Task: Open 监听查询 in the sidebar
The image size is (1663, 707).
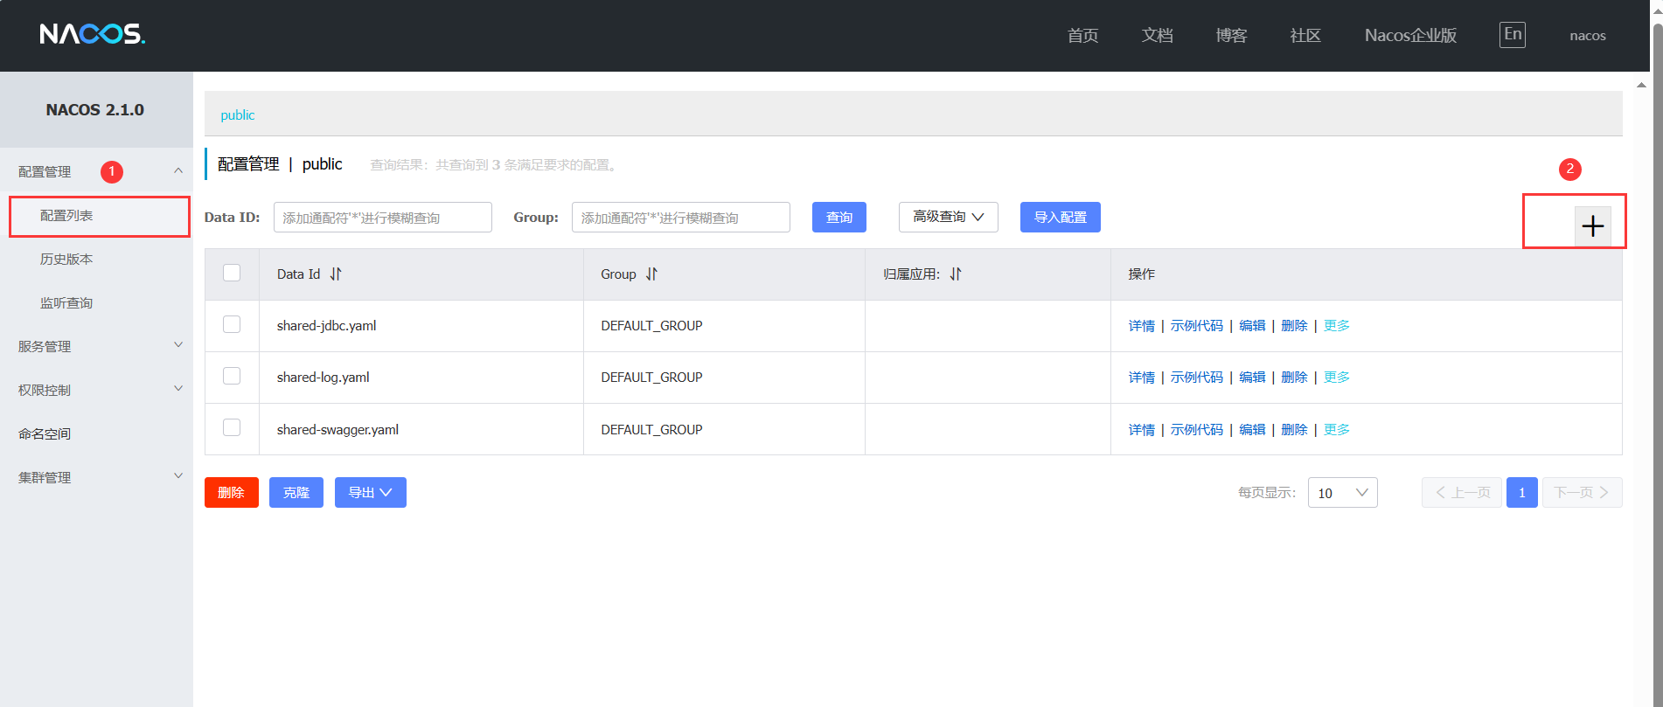Action: click(x=66, y=303)
